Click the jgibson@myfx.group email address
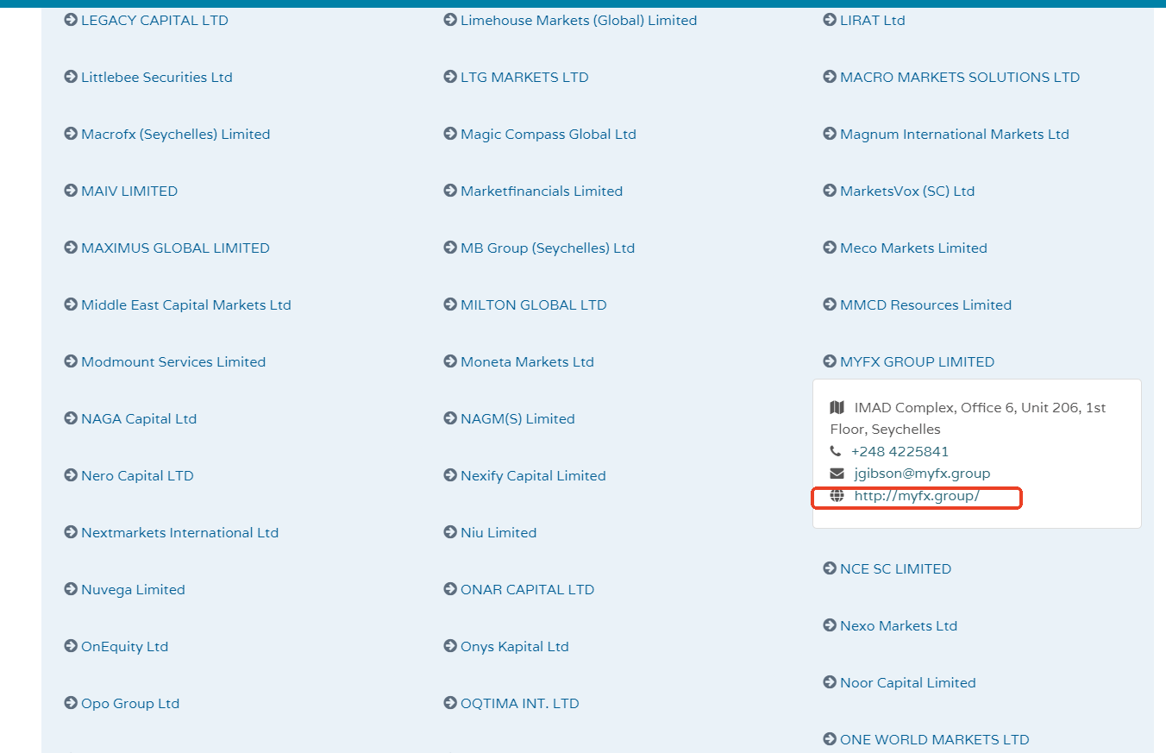Image resolution: width=1166 pixels, height=753 pixels. click(922, 474)
